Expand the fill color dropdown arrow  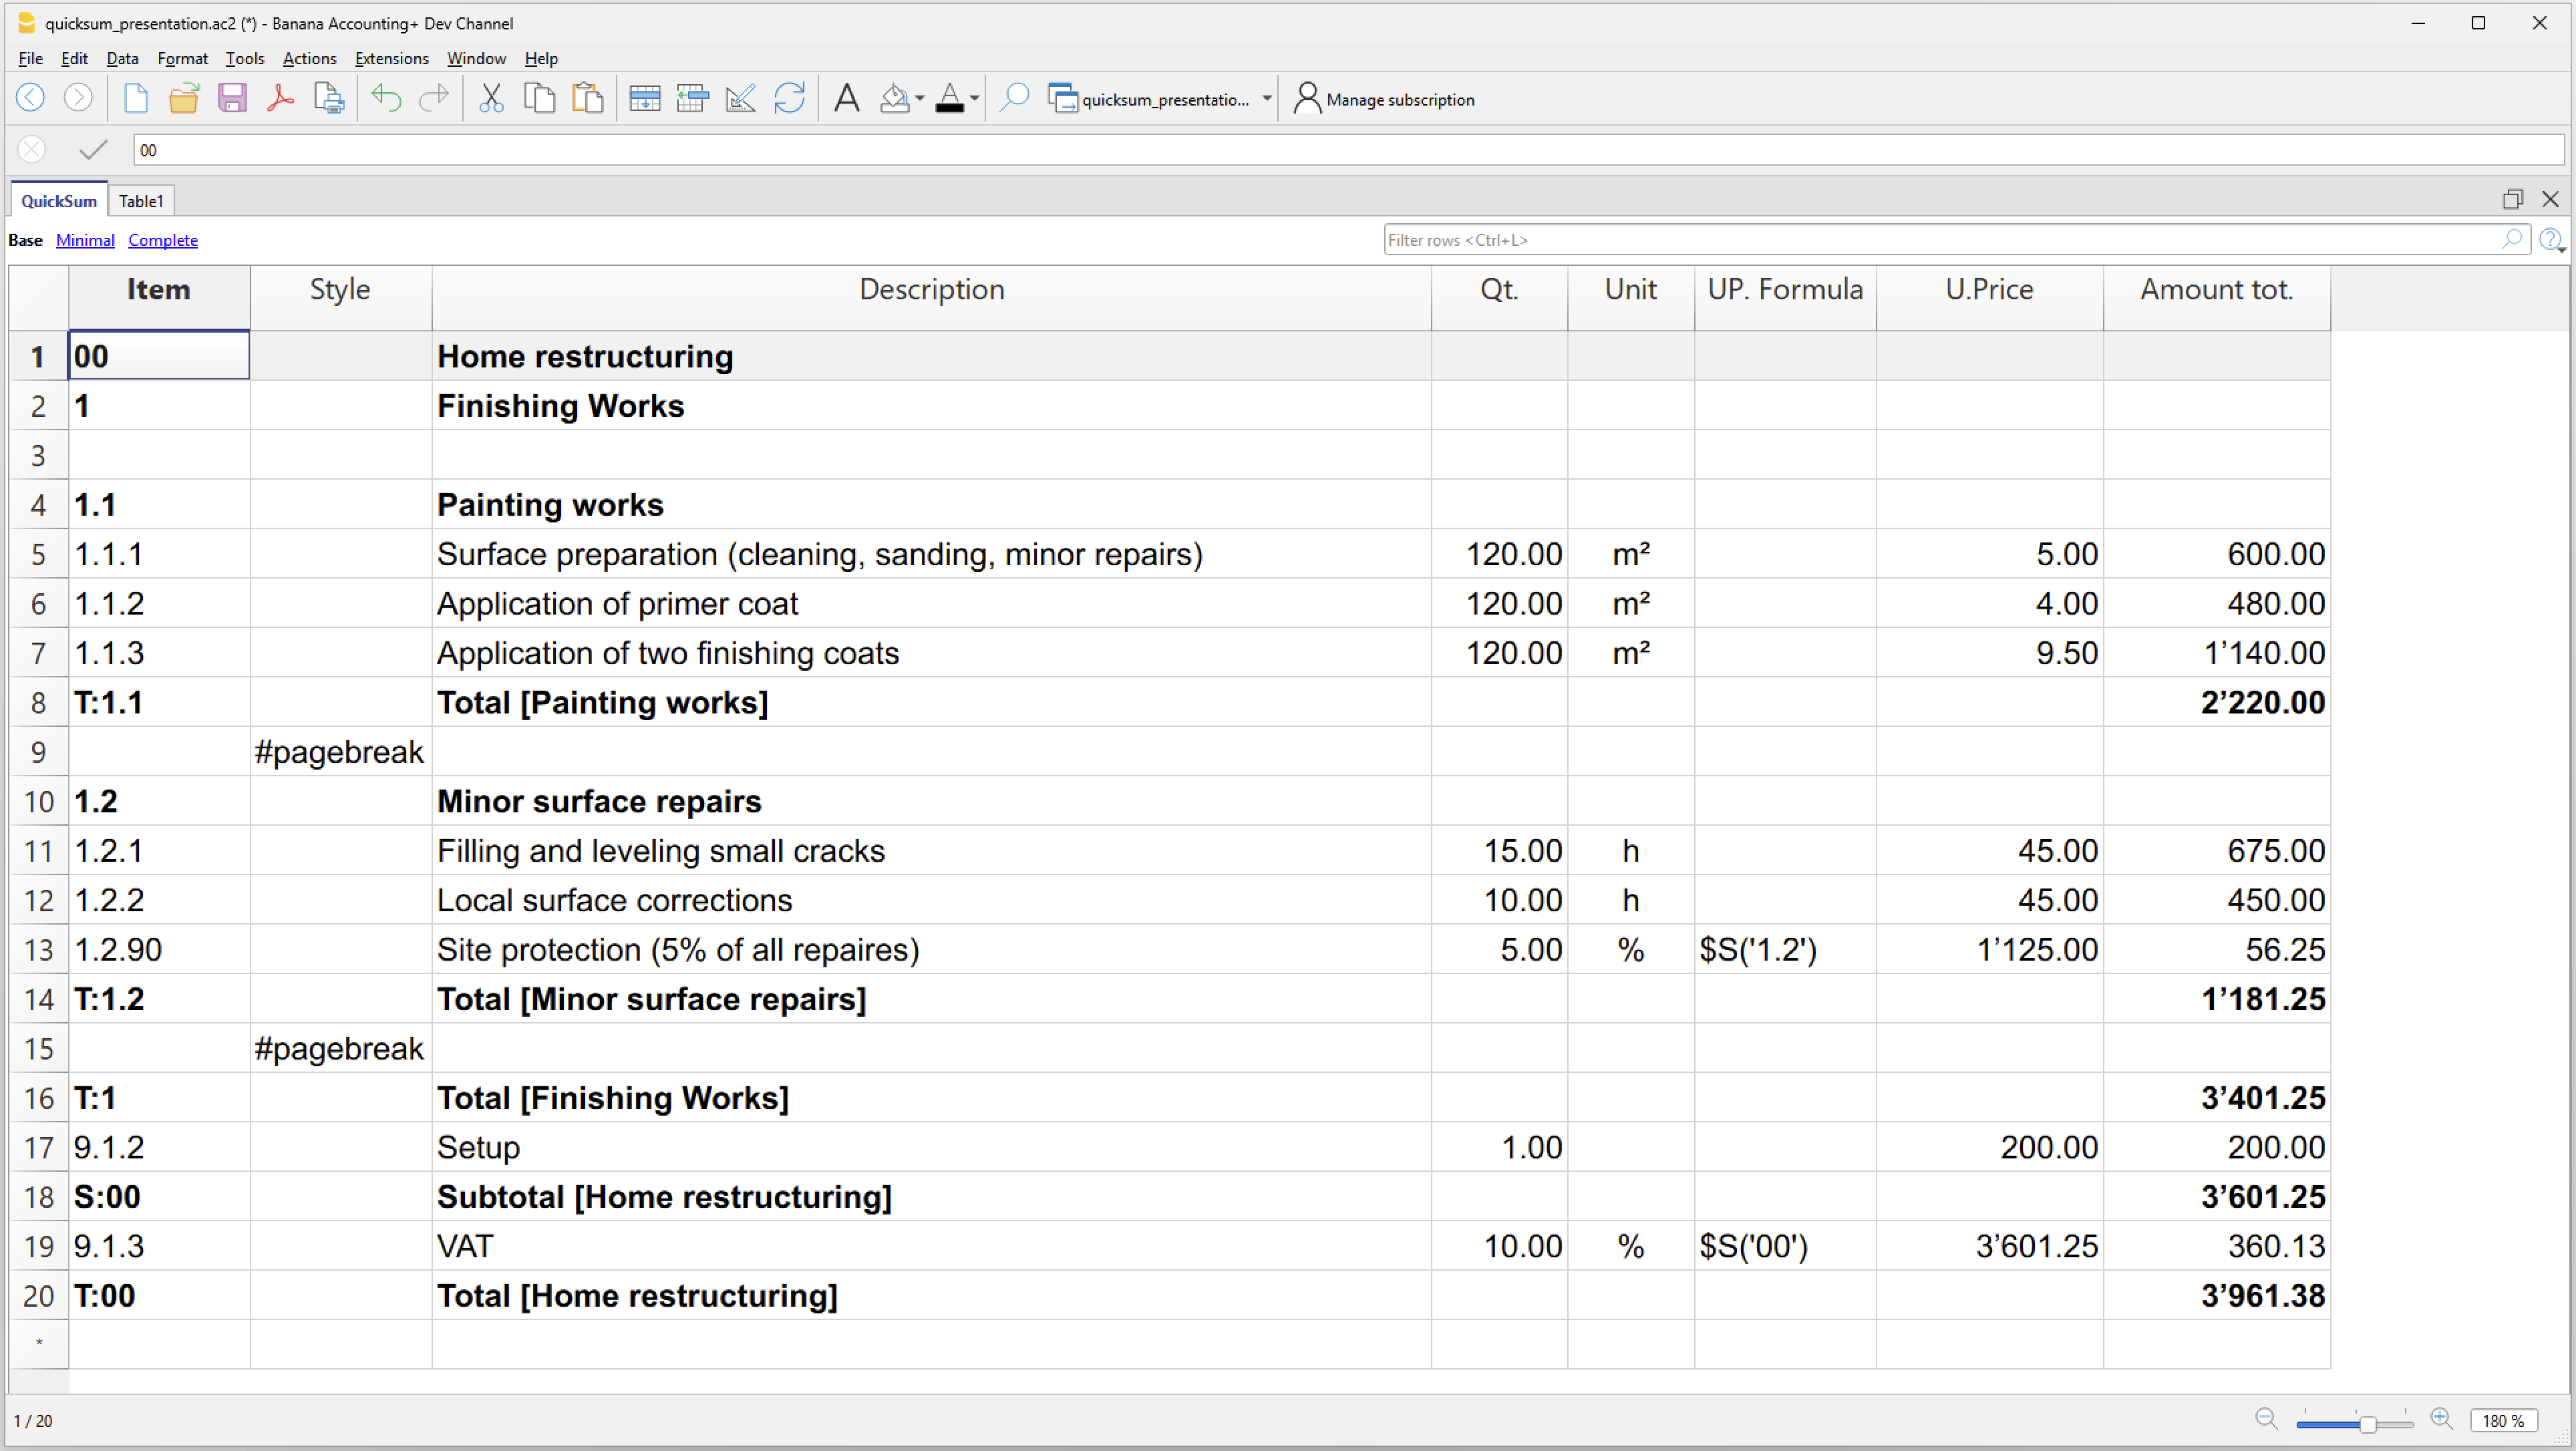(x=919, y=99)
